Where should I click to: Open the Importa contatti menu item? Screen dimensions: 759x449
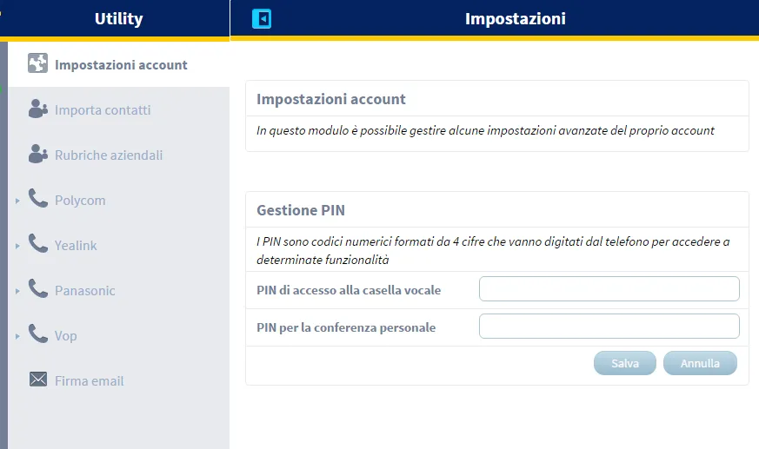103,110
